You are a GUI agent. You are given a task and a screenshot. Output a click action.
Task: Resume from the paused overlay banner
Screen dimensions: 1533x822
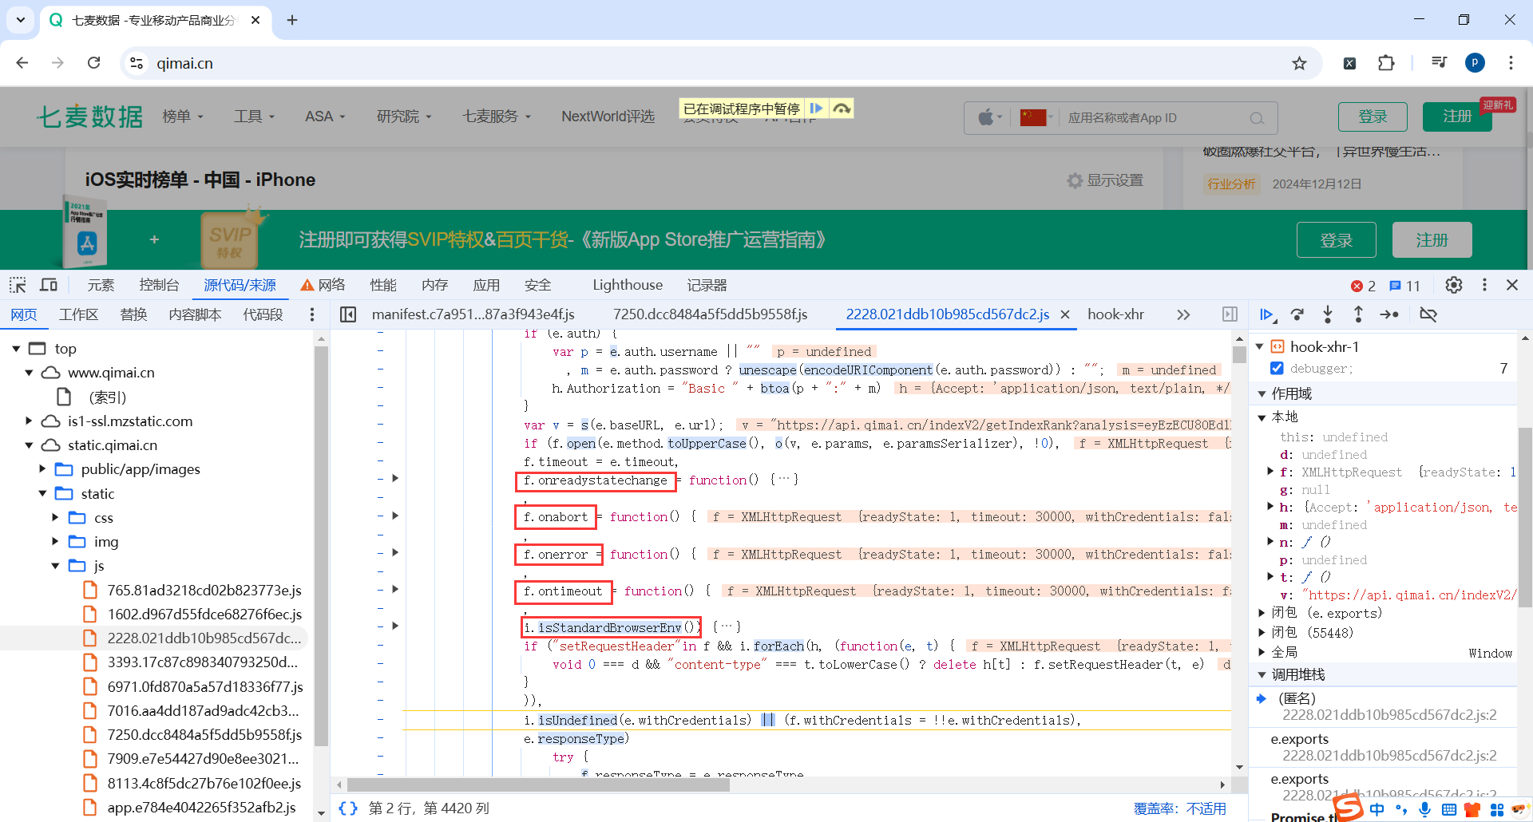point(816,109)
